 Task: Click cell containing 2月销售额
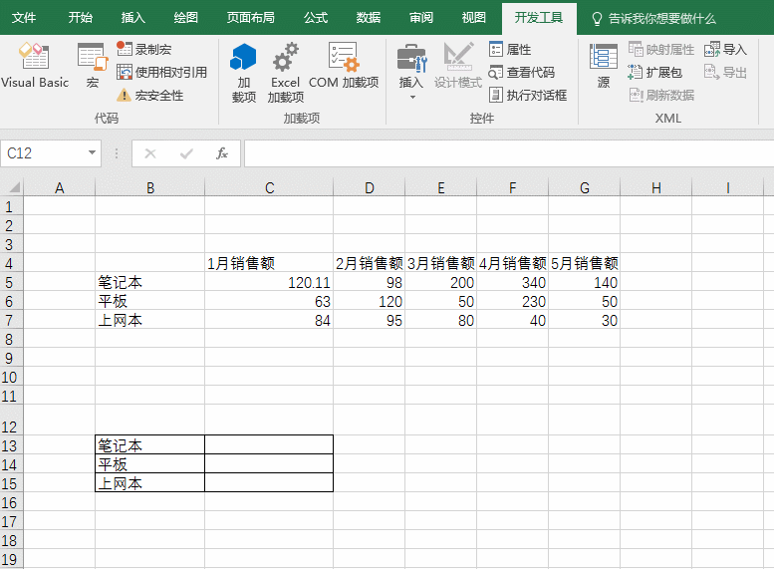370,263
